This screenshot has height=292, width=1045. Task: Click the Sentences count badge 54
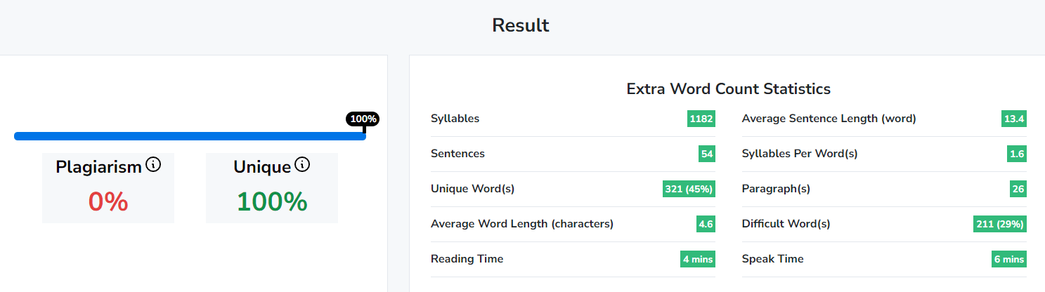[x=706, y=154]
